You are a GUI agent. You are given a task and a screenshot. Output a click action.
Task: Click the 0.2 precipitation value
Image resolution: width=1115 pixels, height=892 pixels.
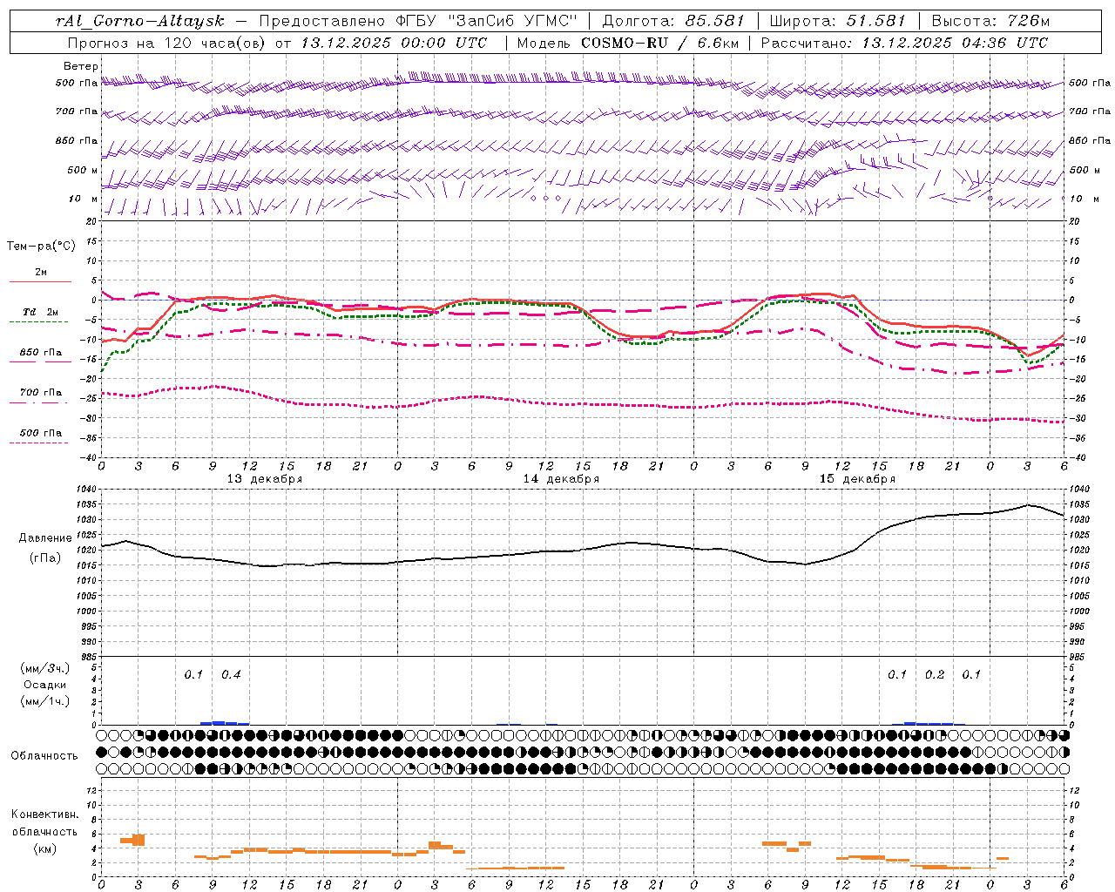click(x=935, y=675)
